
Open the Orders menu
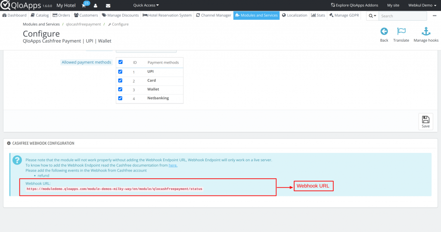pos(61,15)
